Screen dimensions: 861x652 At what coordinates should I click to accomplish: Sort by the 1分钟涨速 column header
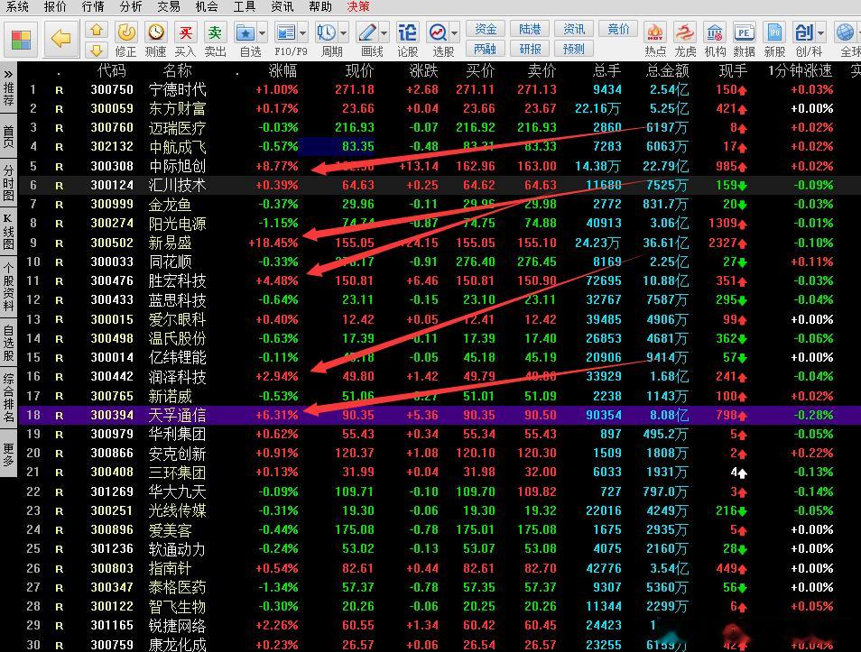(x=800, y=71)
